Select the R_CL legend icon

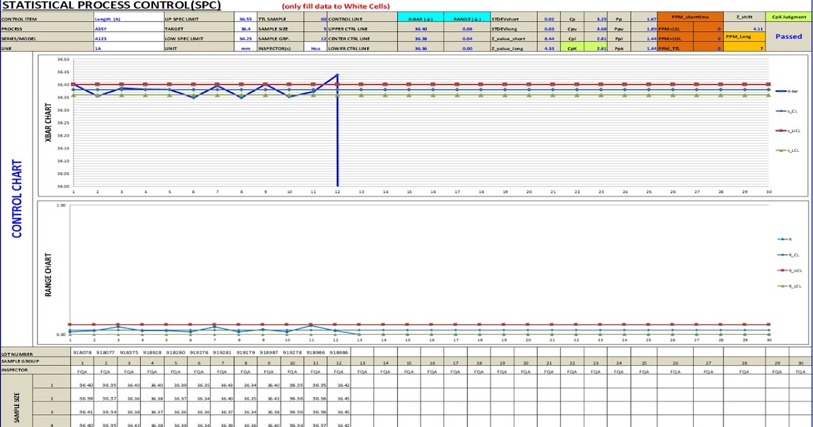[783, 255]
